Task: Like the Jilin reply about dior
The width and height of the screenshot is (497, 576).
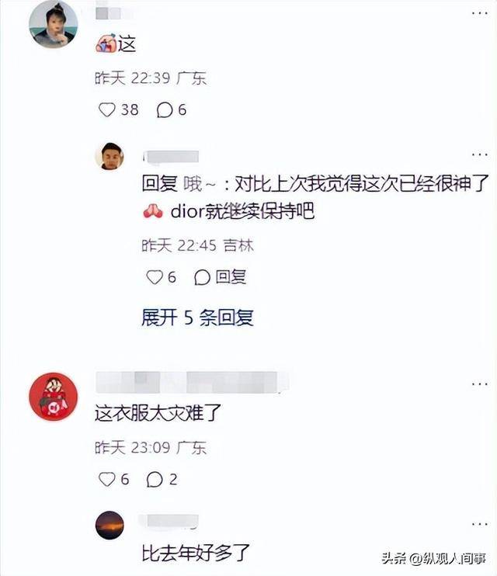Action: (155, 277)
